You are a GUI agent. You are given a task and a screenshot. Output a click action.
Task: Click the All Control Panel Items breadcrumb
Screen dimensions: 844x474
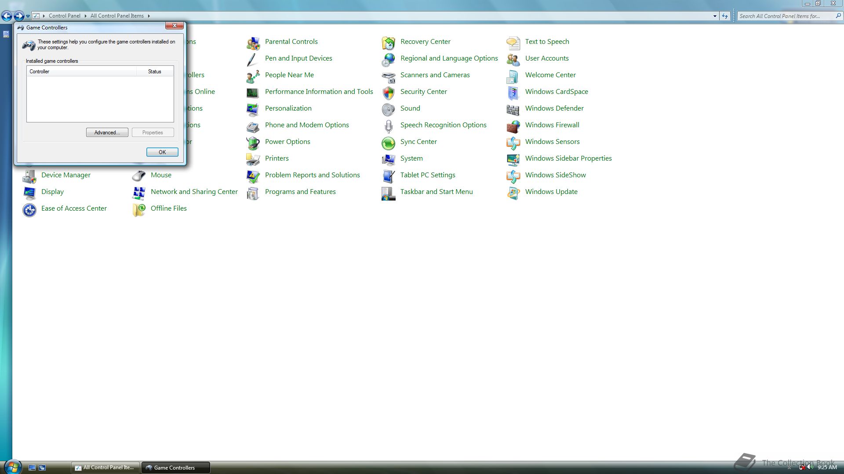tap(117, 16)
